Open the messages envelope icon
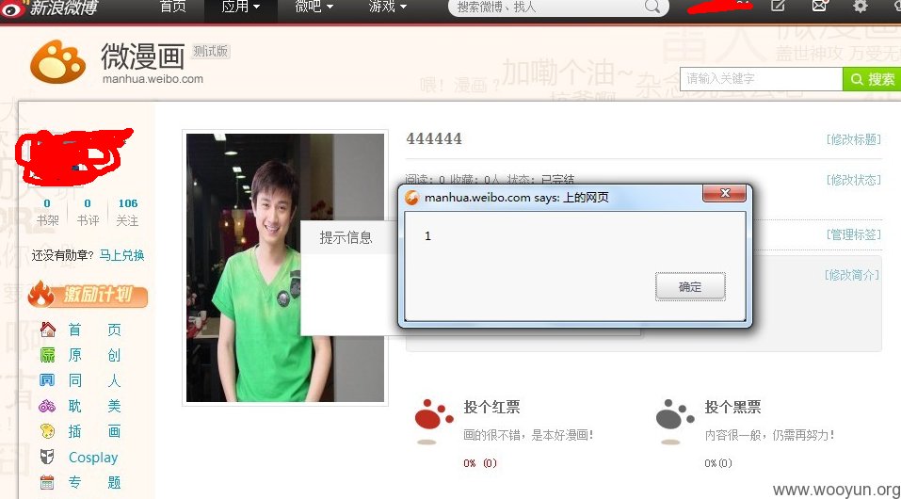The width and height of the screenshot is (901, 499). [820, 6]
